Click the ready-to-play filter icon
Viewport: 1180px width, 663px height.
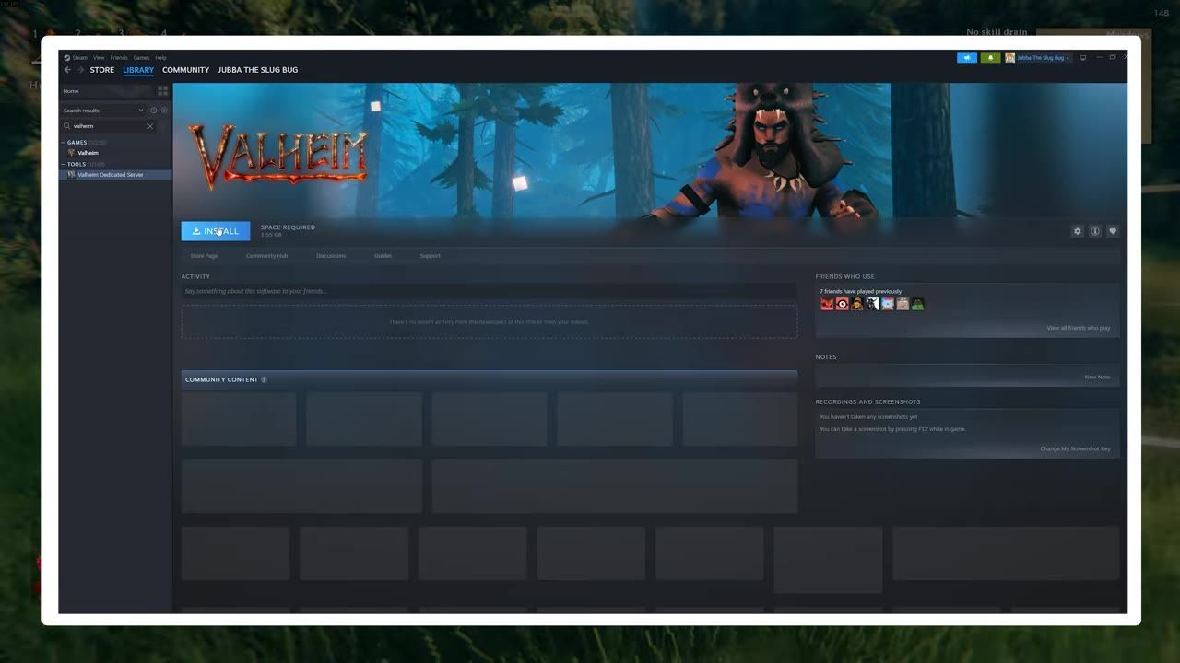(x=164, y=110)
